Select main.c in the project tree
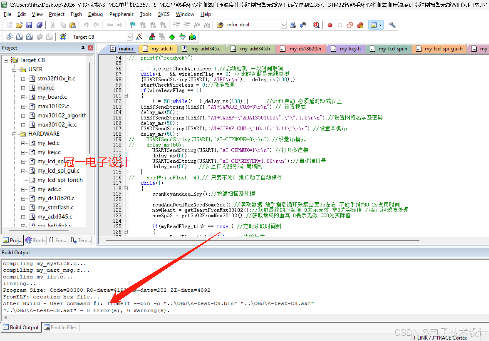This screenshot has width=489, height=341. click(46, 88)
